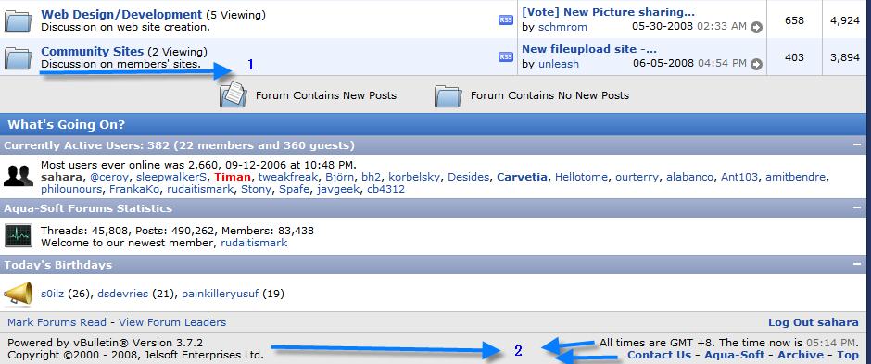Click the Forum Contains New Posts legend icon

(234, 94)
